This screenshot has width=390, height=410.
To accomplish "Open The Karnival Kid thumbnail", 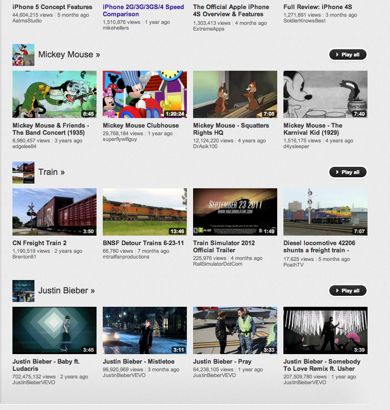I will coord(325,94).
